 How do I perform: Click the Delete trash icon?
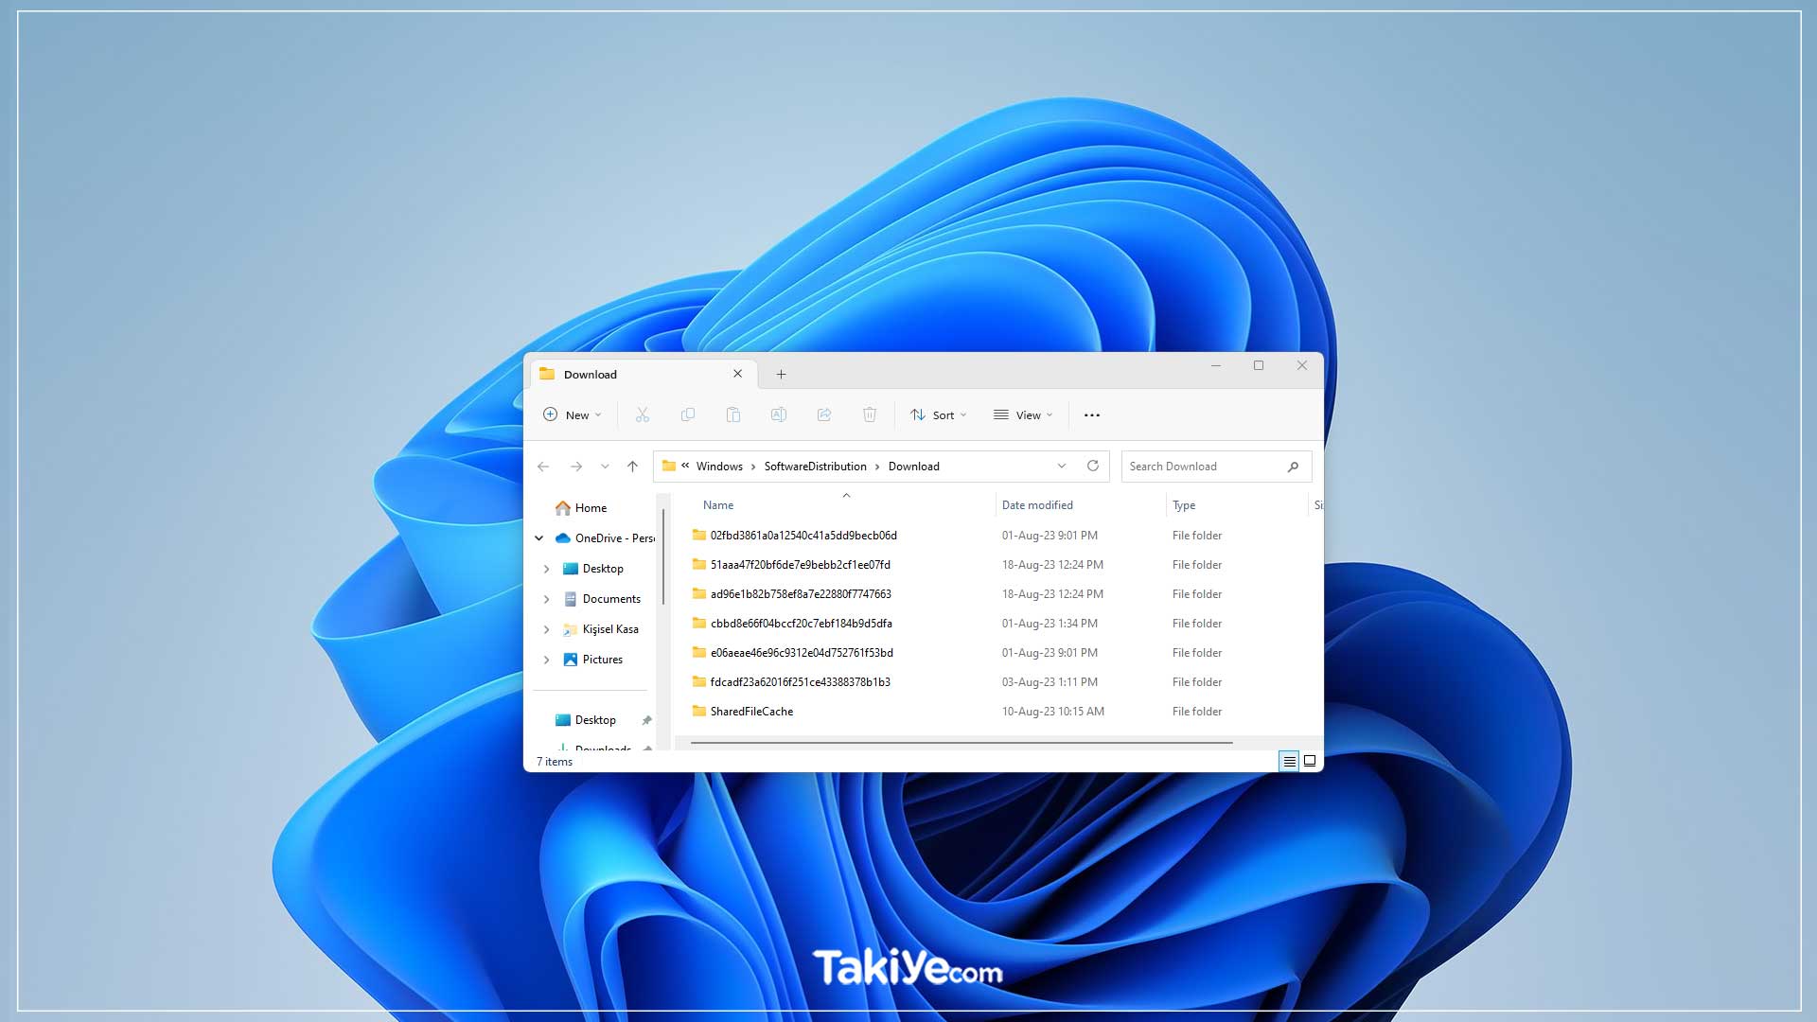pos(870,414)
